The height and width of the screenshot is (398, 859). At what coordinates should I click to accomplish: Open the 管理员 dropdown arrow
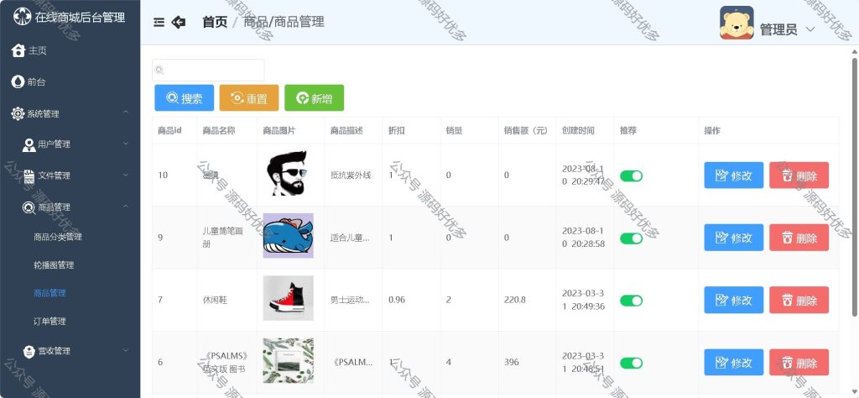(x=811, y=29)
